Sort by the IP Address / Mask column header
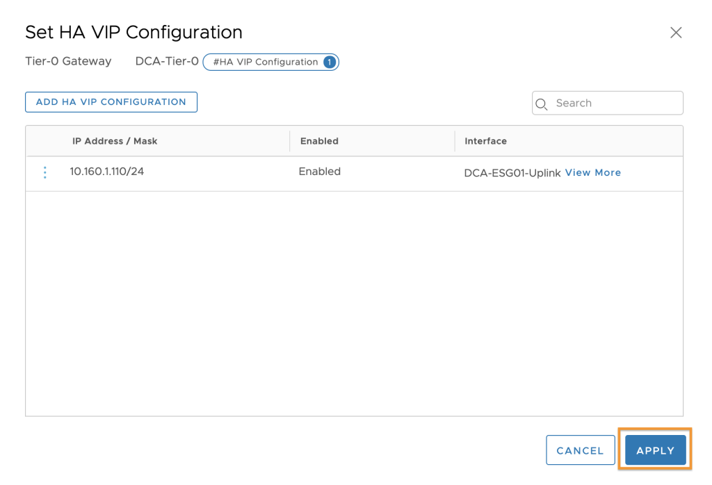Image resolution: width=712 pixels, height=485 pixels. point(115,141)
